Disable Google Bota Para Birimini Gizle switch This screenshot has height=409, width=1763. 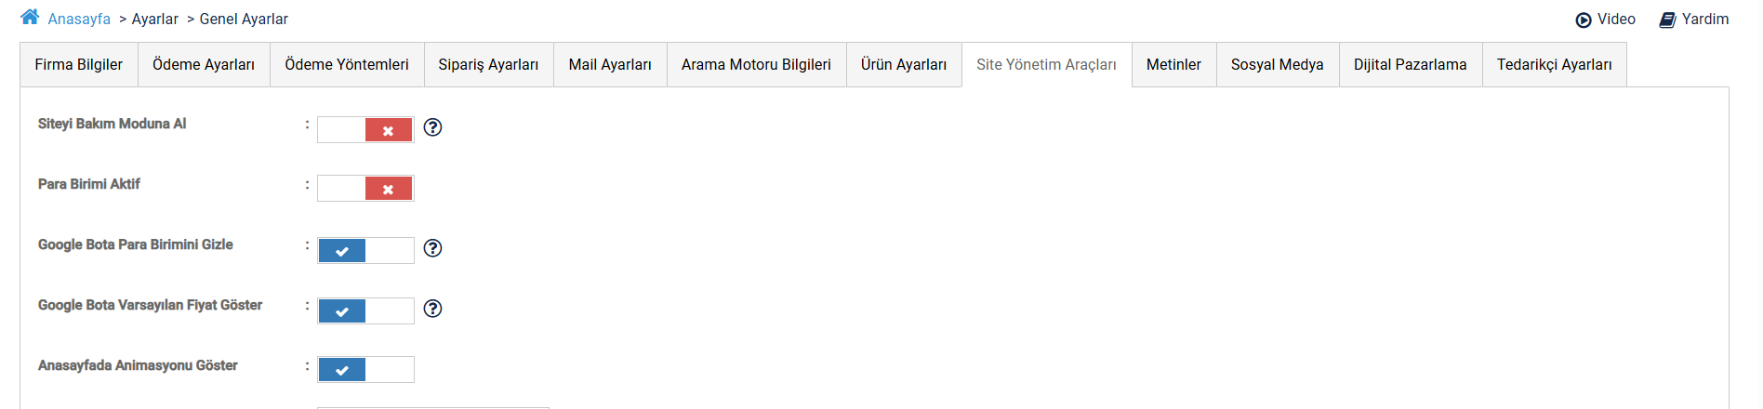tap(365, 250)
